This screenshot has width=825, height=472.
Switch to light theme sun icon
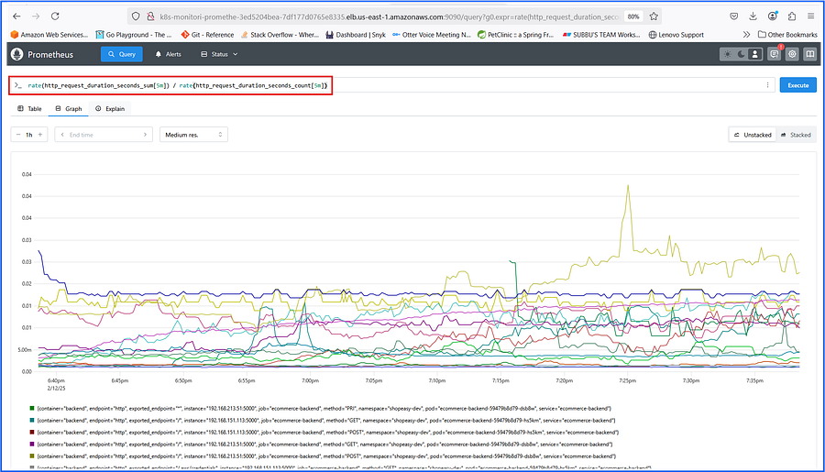[728, 54]
